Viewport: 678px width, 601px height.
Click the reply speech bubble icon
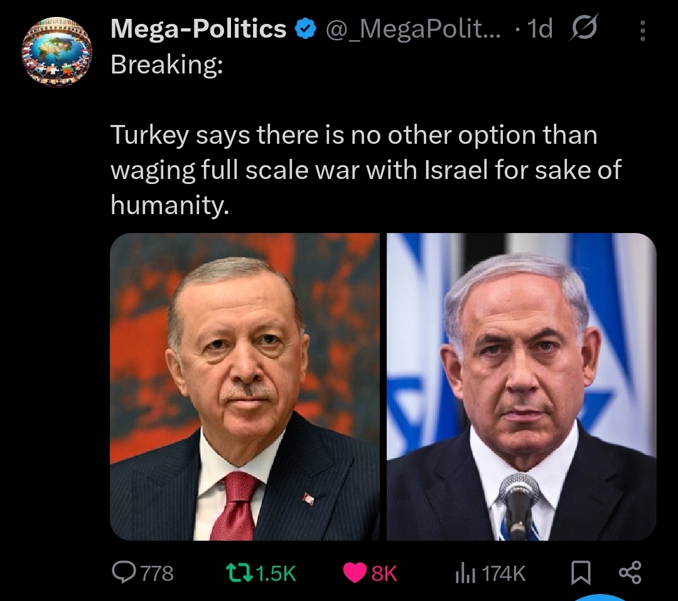pyautogui.click(x=124, y=572)
